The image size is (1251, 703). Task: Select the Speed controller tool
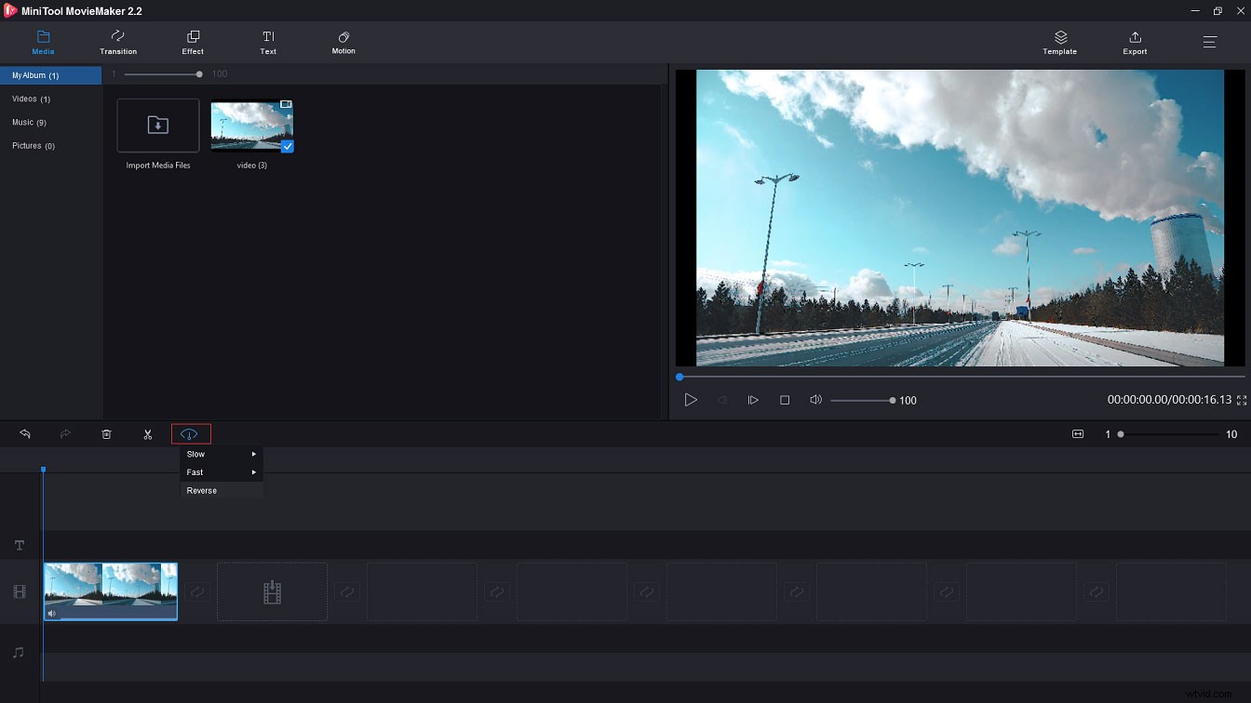[190, 433]
